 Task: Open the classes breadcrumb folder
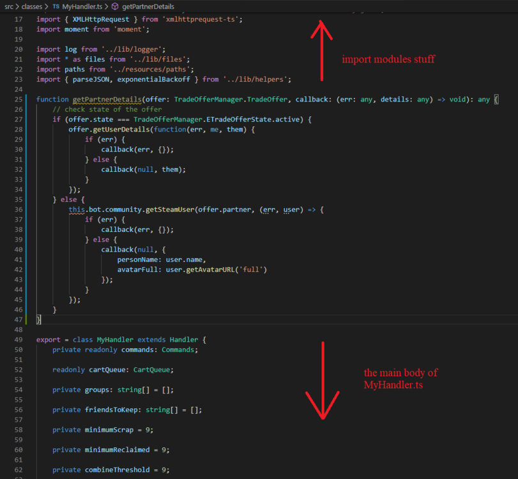click(32, 6)
